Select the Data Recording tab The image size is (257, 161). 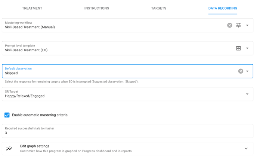pos(223,8)
